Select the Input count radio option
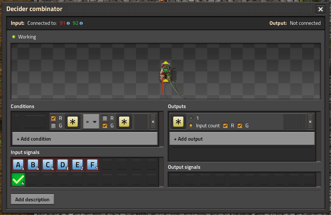Screen dimensions: 331x215 click(x=191, y=125)
